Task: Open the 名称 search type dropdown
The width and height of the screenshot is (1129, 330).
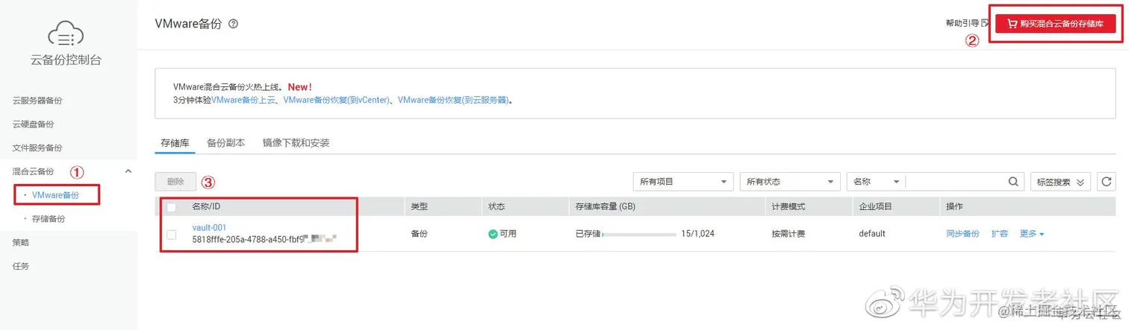Action: pyautogui.click(x=875, y=181)
